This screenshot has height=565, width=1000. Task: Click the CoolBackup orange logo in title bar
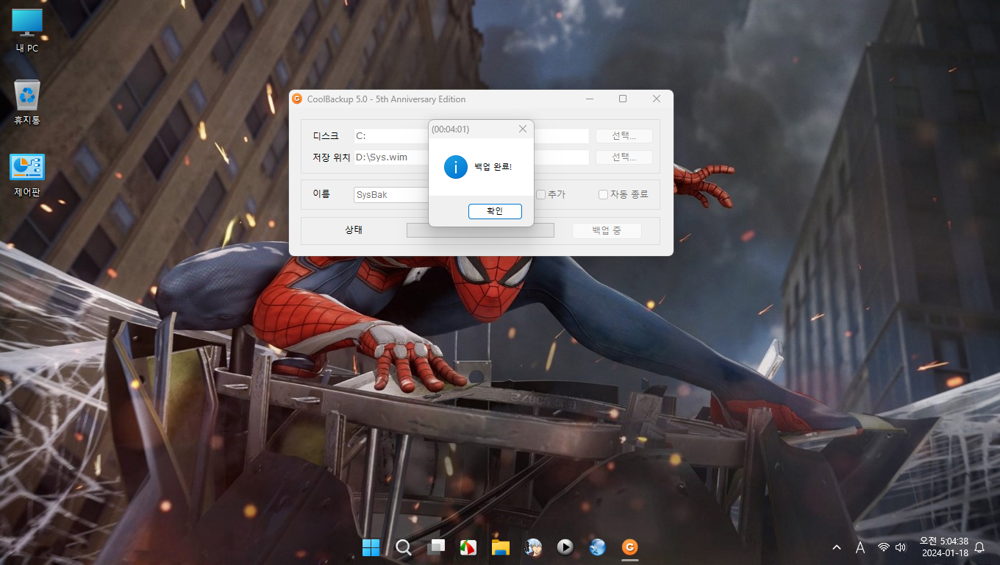click(x=297, y=99)
